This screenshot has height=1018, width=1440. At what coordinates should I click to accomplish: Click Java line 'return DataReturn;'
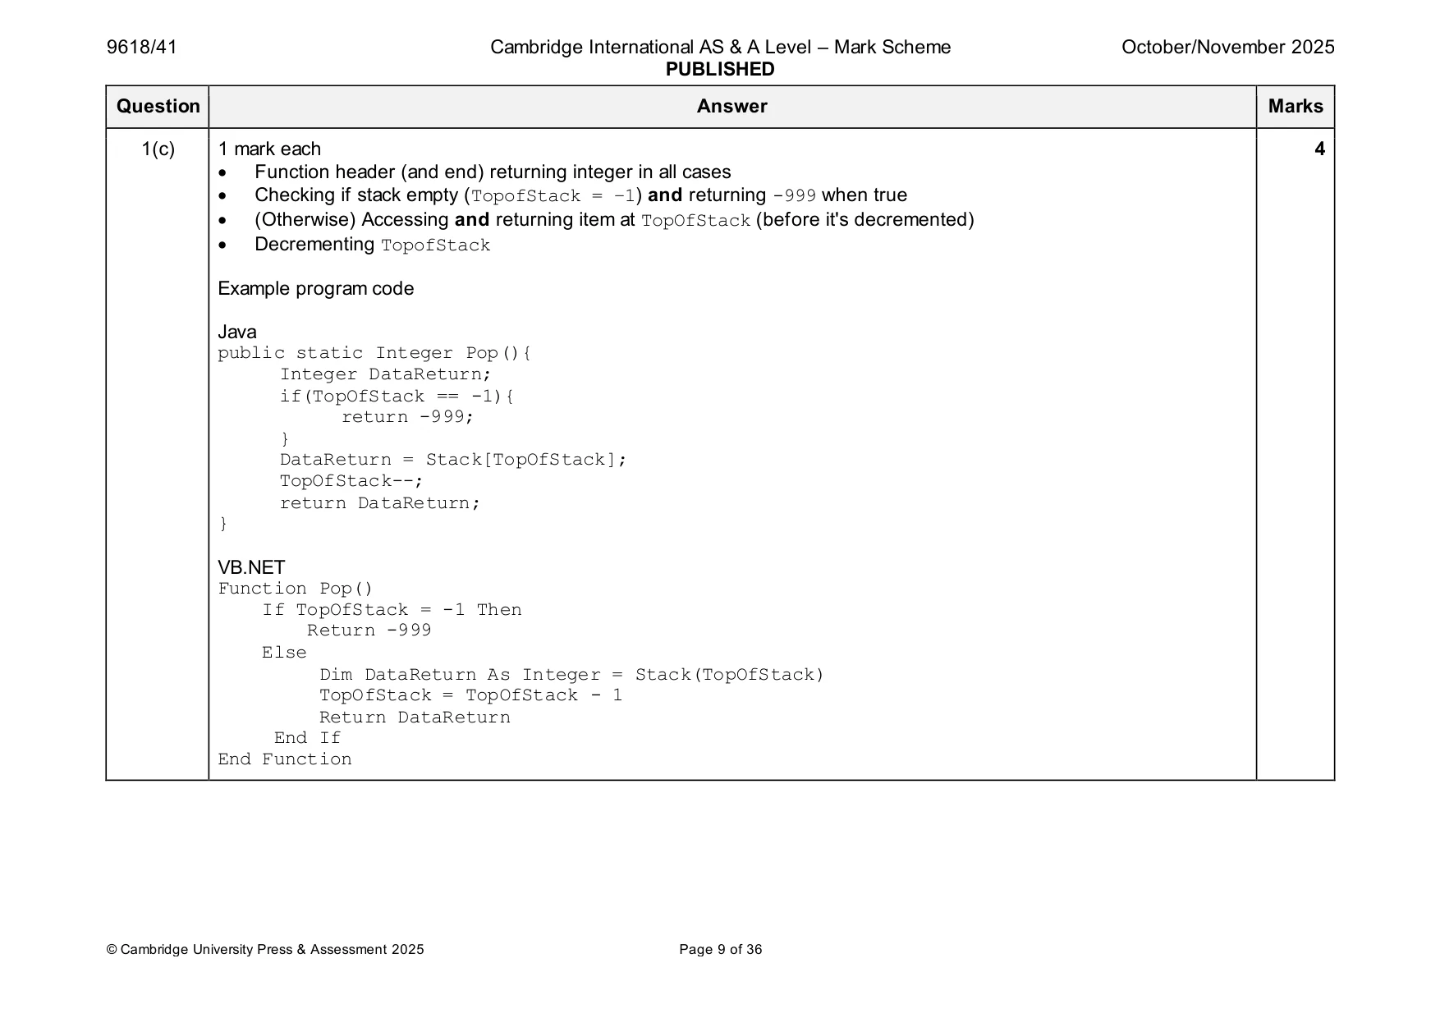click(x=380, y=503)
